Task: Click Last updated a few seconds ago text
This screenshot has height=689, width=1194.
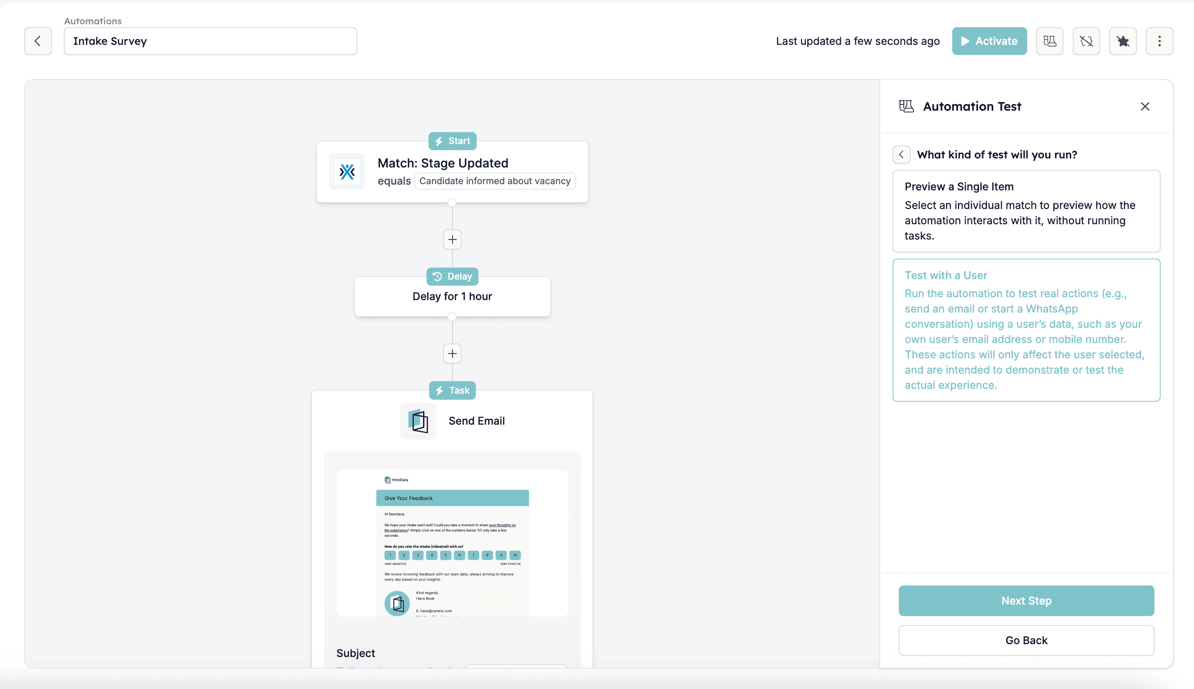Action: tap(858, 41)
